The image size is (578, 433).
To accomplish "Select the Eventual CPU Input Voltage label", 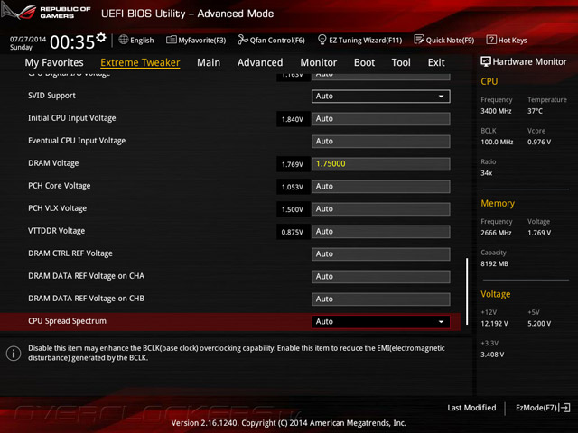I will [77, 141].
